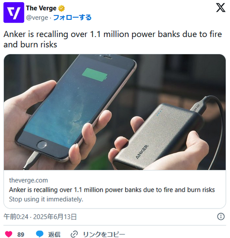This screenshot has height=238, width=230.
Task: Like the tweet with heart icon
Action: [x=9, y=234]
